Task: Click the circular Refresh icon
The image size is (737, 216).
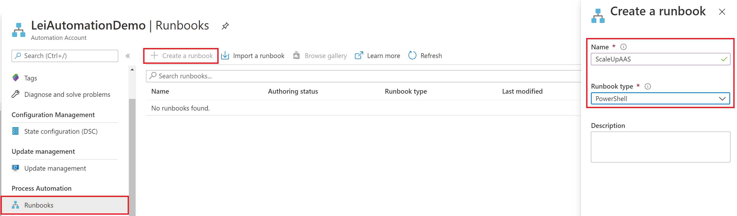Action: coord(412,55)
